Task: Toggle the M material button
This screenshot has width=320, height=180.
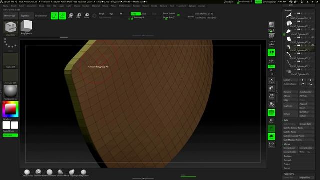Action: click(x=121, y=14)
